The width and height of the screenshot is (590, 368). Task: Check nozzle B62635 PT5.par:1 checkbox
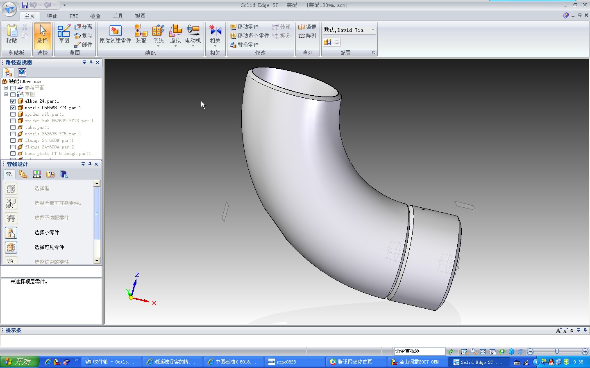pyautogui.click(x=13, y=134)
